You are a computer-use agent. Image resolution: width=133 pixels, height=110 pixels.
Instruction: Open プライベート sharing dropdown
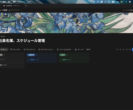[15, 10]
